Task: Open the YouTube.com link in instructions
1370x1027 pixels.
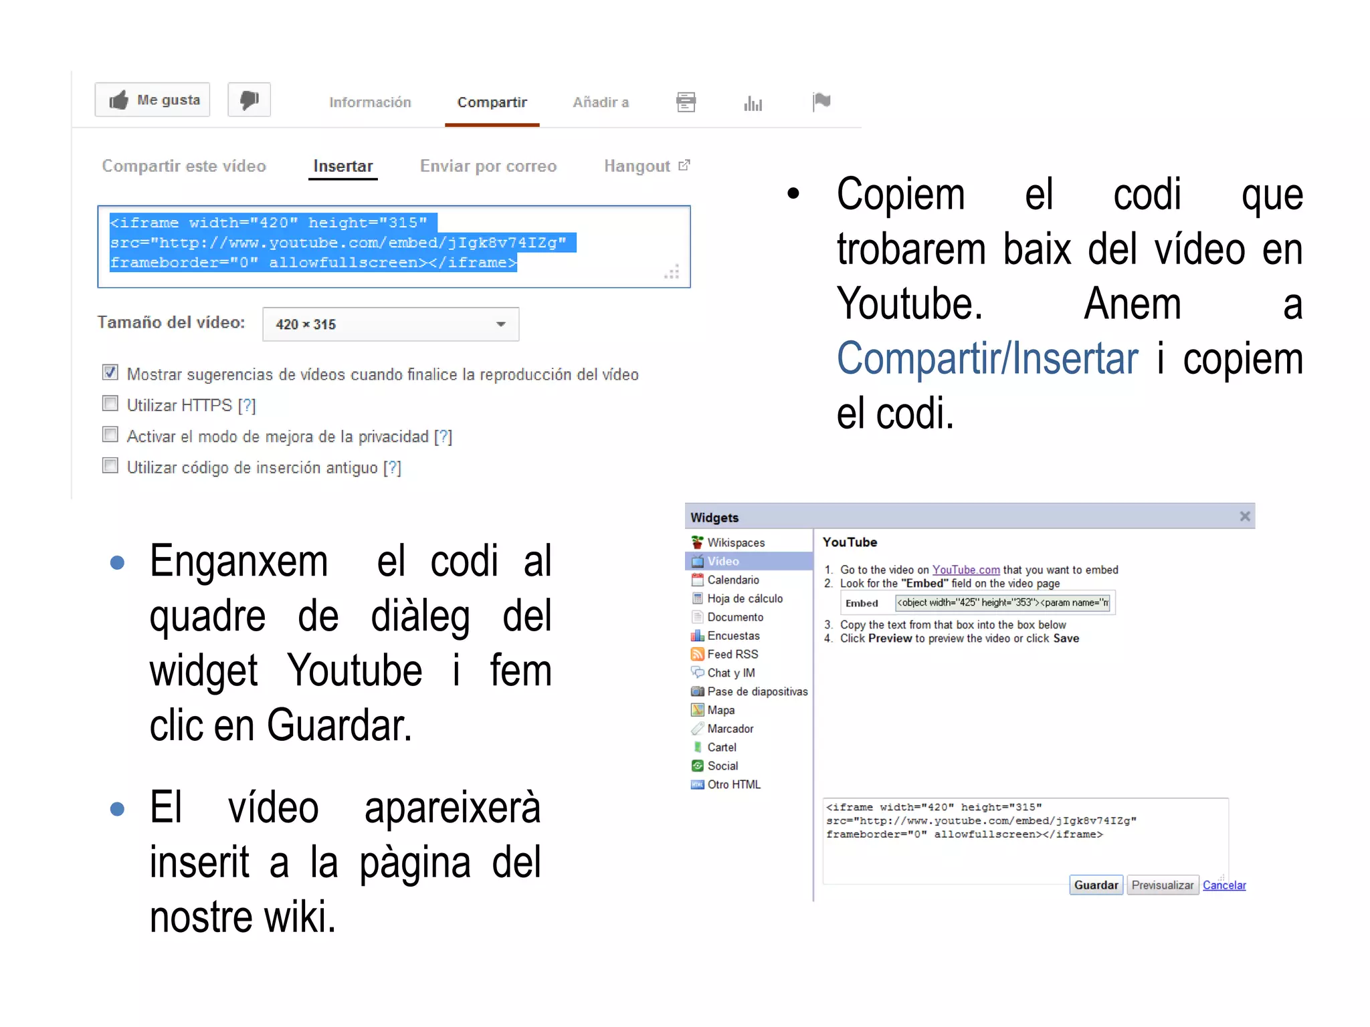Action: 966,570
